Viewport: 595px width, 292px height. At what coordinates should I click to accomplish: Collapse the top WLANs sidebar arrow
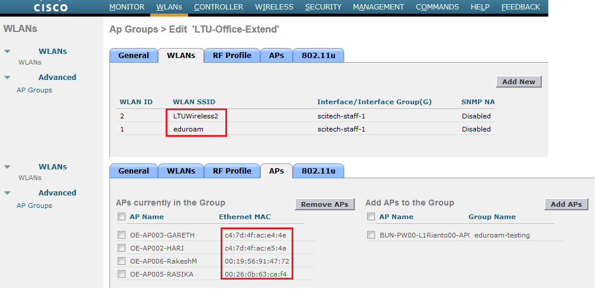coord(7,52)
